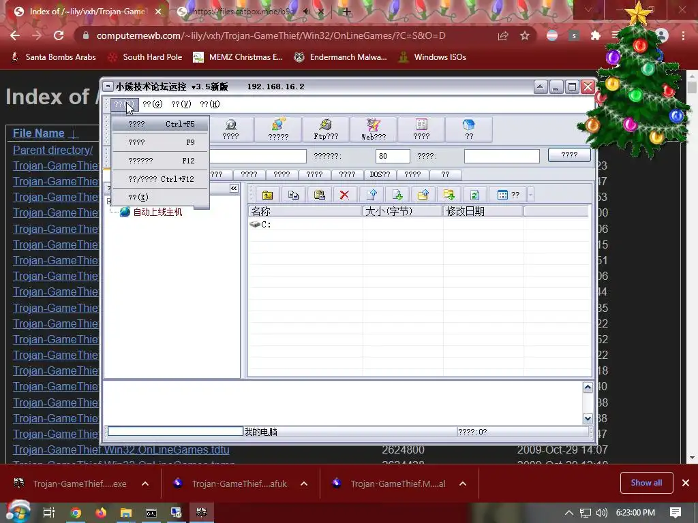Viewport: 698px width, 523px height.
Task: Mute the files.catbox.moe tab audio icon
Action: pyautogui.click(x=306, y=12)
